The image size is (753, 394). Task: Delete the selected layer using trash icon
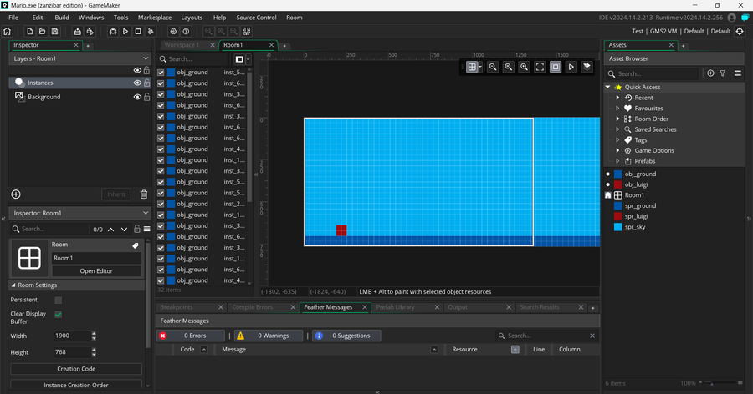(143, 194)
